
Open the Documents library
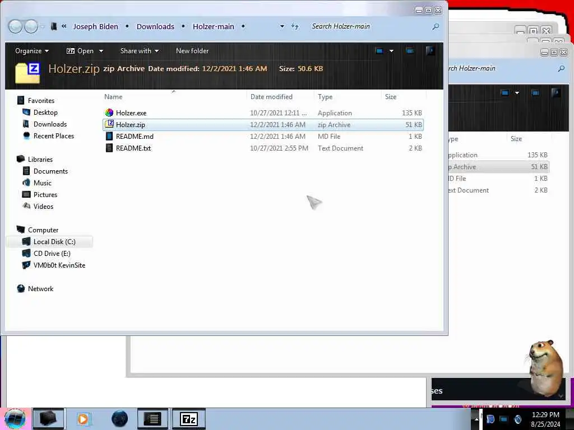point(50,171)
